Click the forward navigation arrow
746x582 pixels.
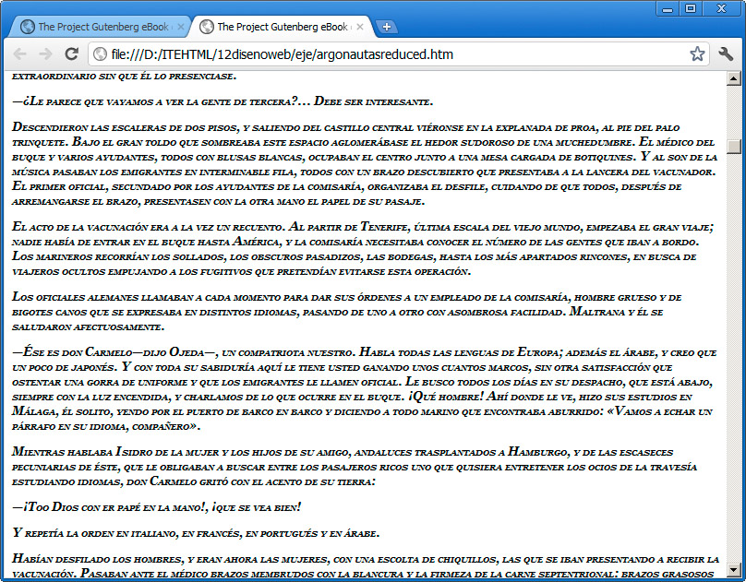pyautogui.click(x=45, y=54)
